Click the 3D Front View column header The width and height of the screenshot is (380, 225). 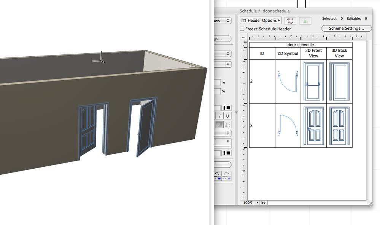313,53
